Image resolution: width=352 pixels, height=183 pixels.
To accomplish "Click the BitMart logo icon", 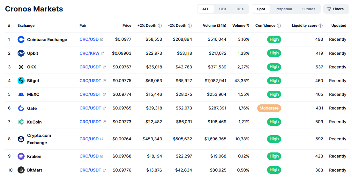I will click(21, 170).
